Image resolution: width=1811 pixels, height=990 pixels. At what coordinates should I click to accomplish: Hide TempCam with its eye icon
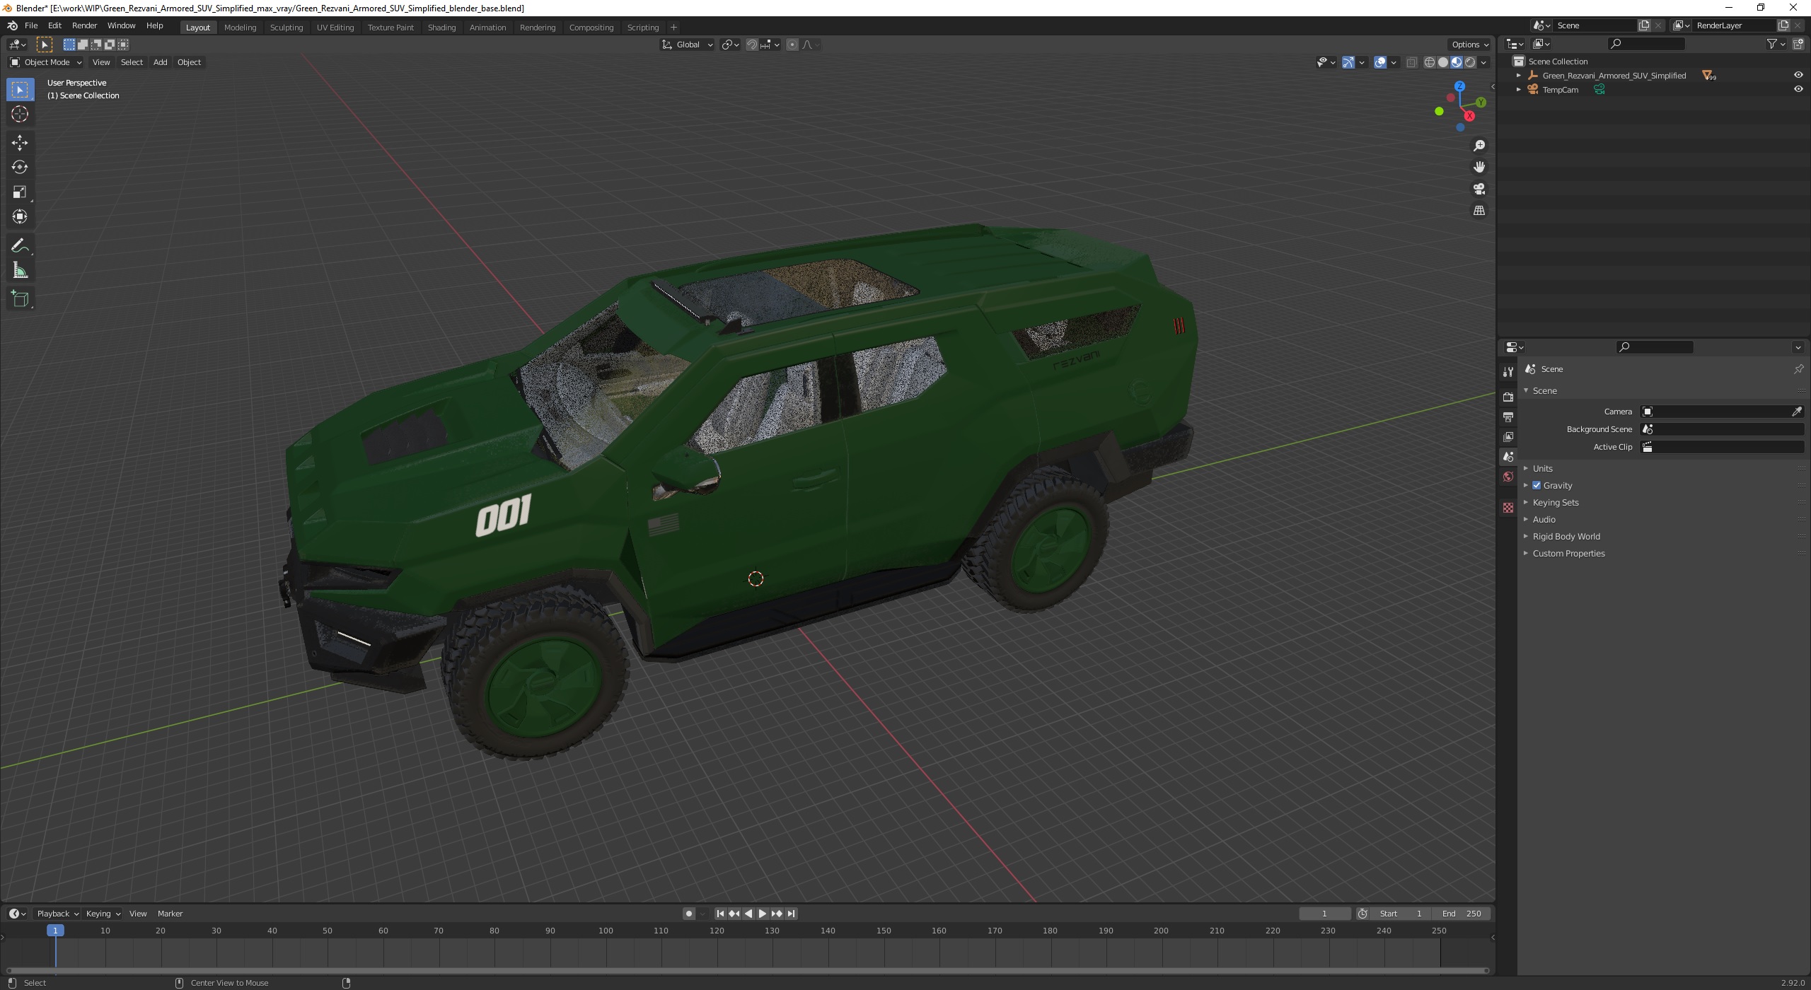coord(1798,89)
